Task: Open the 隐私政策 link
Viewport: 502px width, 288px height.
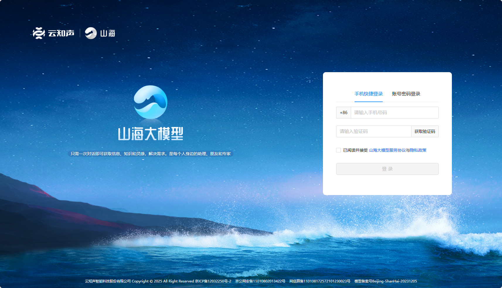Action: click(418, 150)
